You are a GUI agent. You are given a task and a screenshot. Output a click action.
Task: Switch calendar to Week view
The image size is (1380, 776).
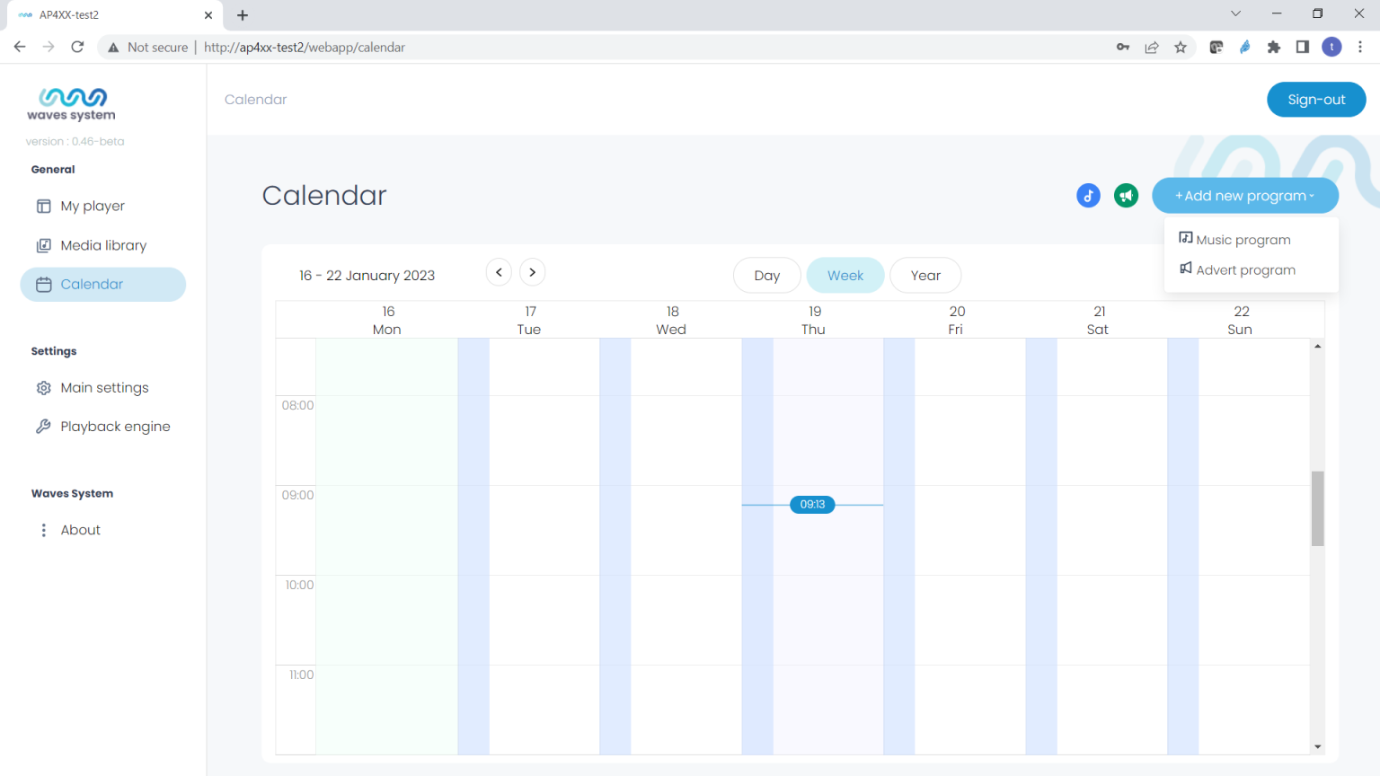(x=845, y=276)
